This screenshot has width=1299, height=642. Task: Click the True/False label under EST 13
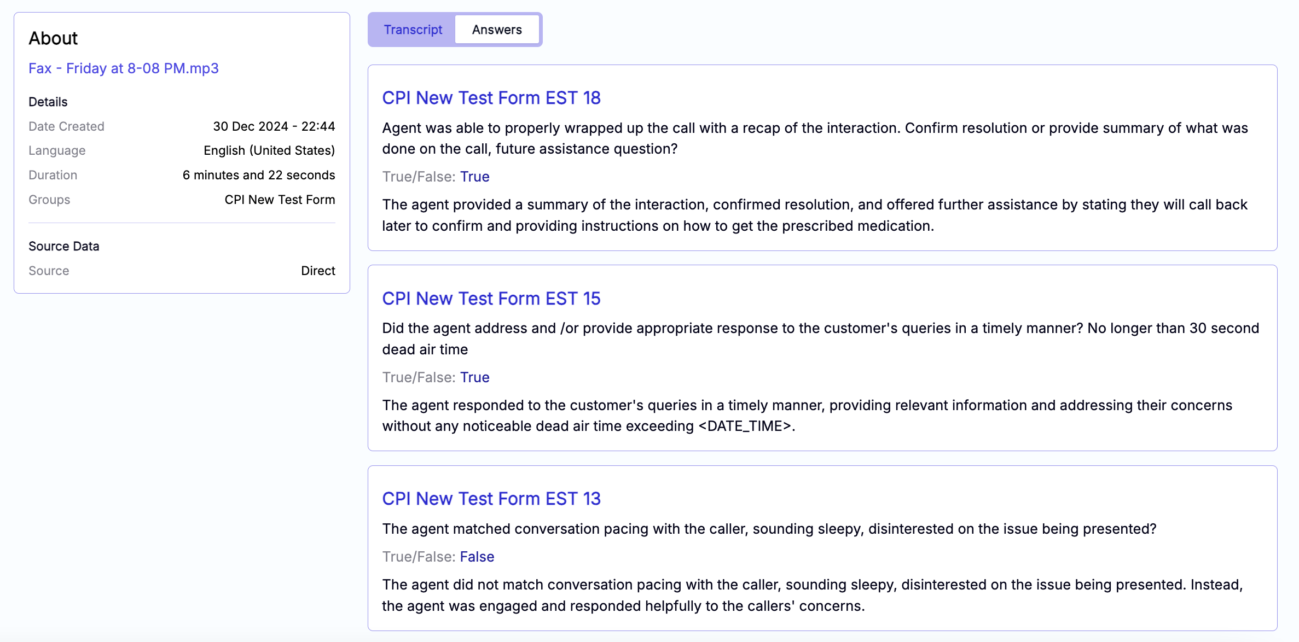click(x=418, y=556)
